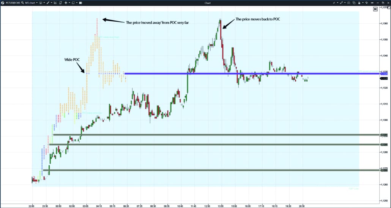
Task: Click the 13:55 time axis label
Action: pos(220,205)
